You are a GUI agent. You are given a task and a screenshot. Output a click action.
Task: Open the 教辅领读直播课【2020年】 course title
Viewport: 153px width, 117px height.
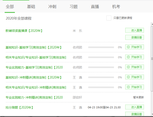pos(24,31)
